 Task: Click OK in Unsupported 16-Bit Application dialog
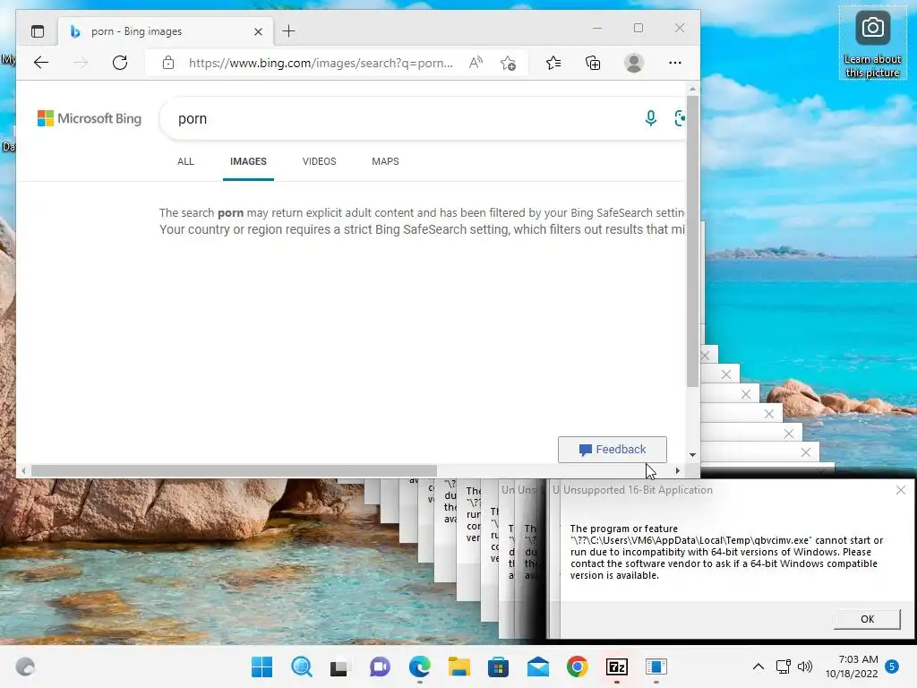[867, 619]
